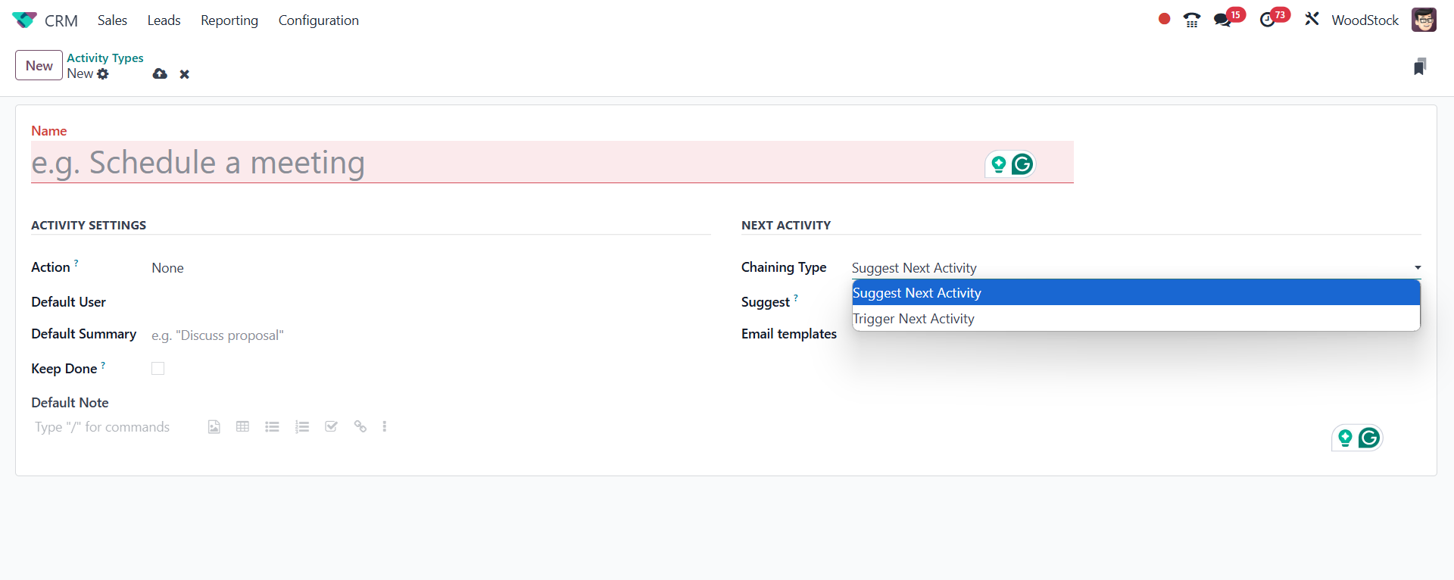Click the Name input field
The width and height of the screenshot is (1454, 580).
point(500,163)
